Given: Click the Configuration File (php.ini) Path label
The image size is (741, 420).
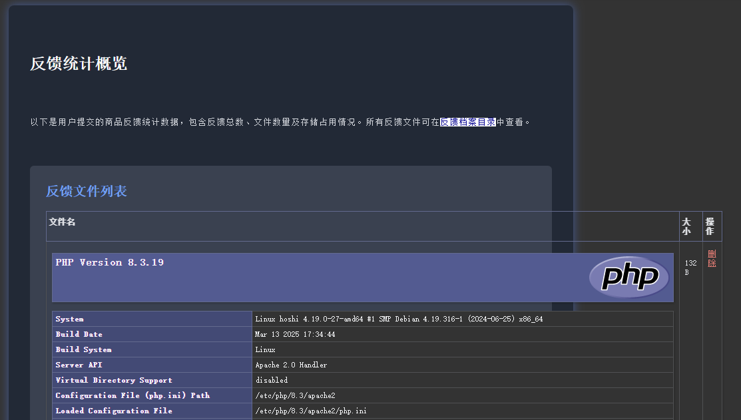Looking at the screenshot, I should point(132,395).
